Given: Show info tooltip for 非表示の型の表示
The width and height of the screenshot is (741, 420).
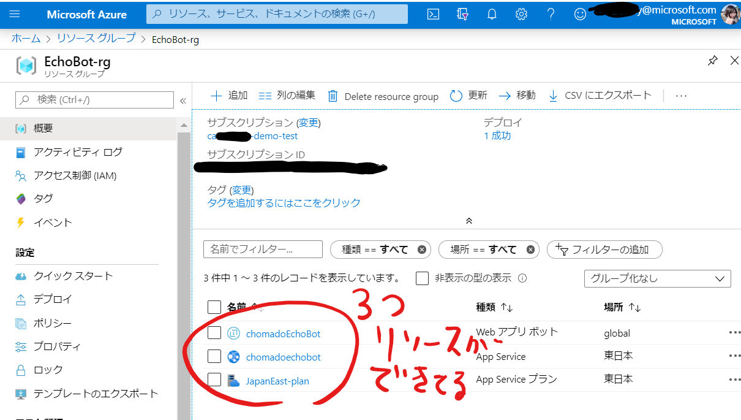Looking at the screenshot, I should [x=522, y=278].
